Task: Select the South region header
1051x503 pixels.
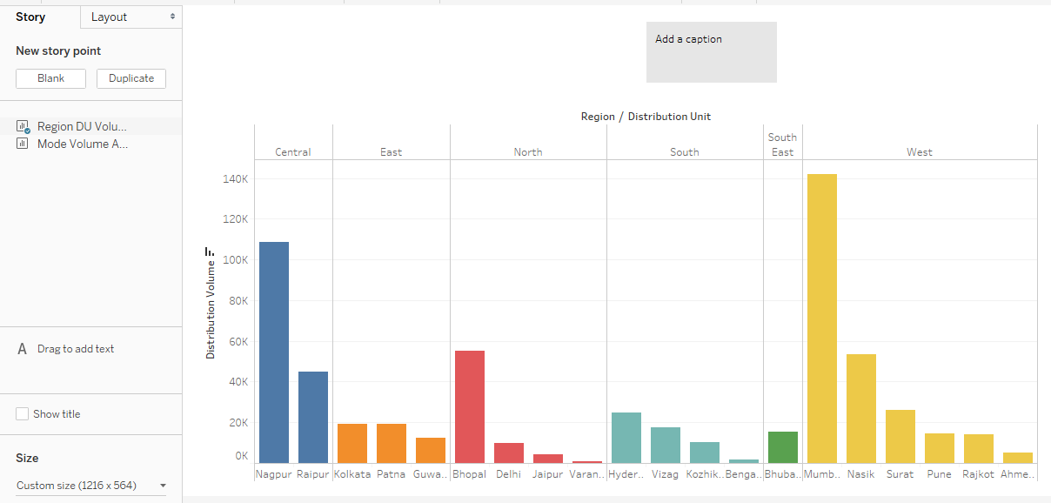Action: 685,152
